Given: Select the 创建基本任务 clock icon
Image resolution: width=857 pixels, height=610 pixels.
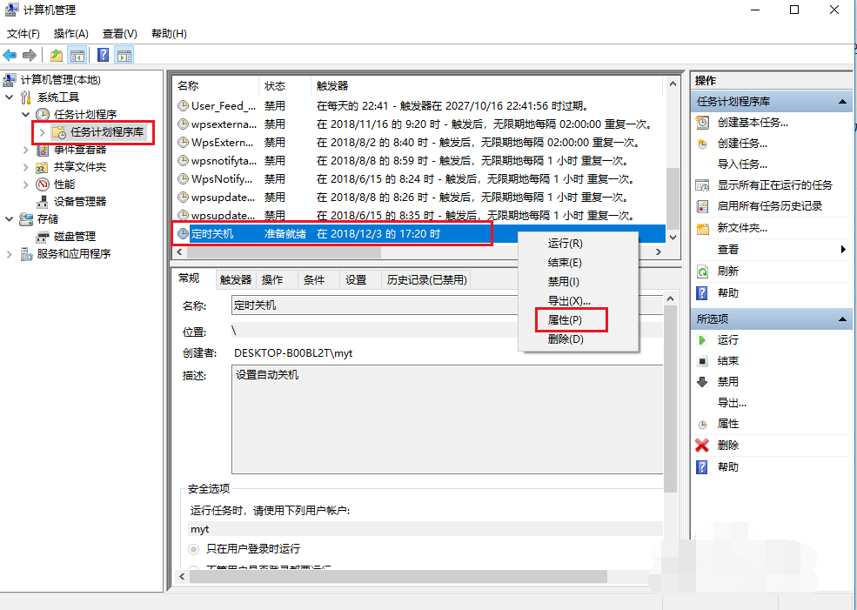Looking at the screenshot, I should (x=701, y=123).
